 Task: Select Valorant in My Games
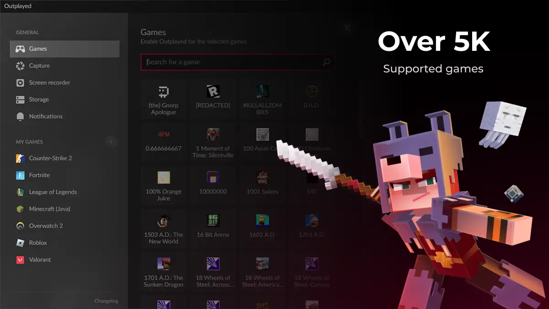65,260
